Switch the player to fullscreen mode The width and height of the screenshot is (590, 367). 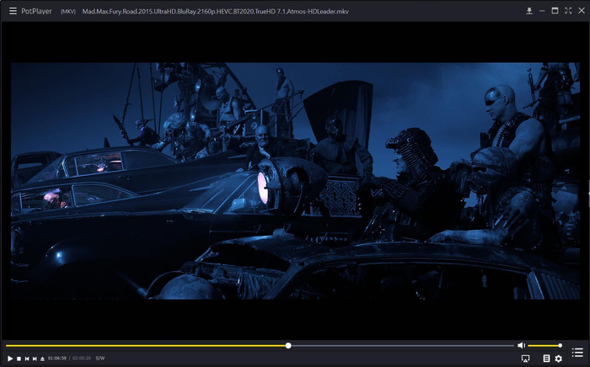pos(568,10)
